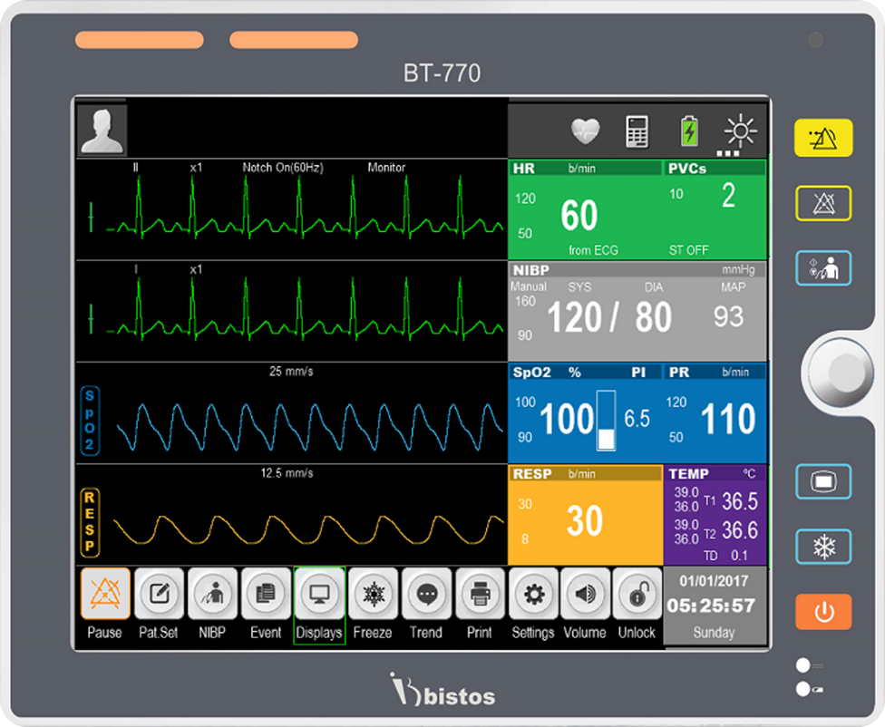Screen dimensions: 885x727
Task: Open the Event log icon
Action: [266, 596]
